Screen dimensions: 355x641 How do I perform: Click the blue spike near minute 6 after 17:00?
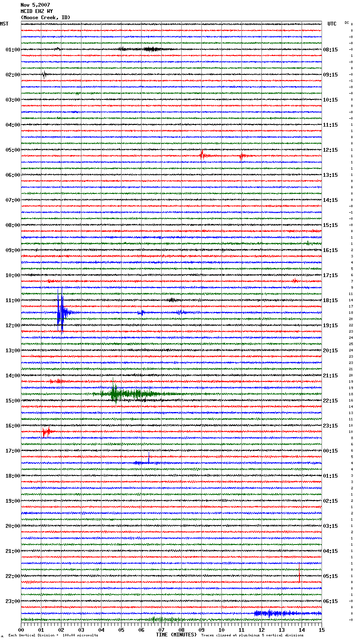tap(149, 457)
